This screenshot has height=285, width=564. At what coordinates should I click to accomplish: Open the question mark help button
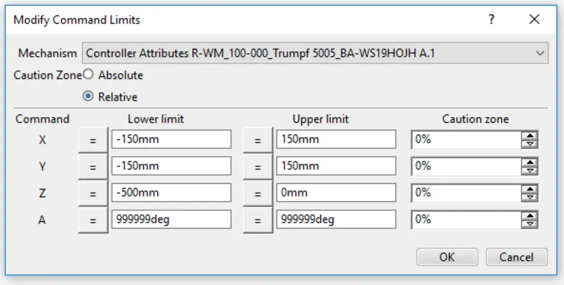point(491,20)
